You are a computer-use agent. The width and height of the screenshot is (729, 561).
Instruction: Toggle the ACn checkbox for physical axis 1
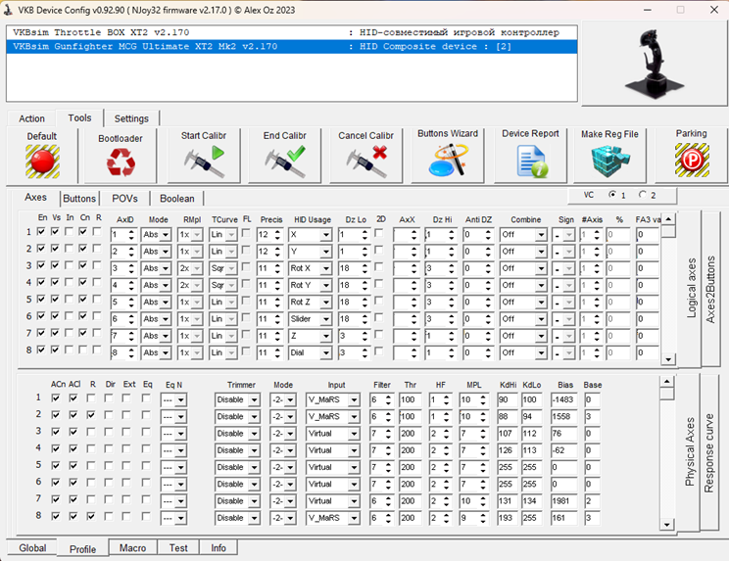pyautogui.click(x=55, y=398)
